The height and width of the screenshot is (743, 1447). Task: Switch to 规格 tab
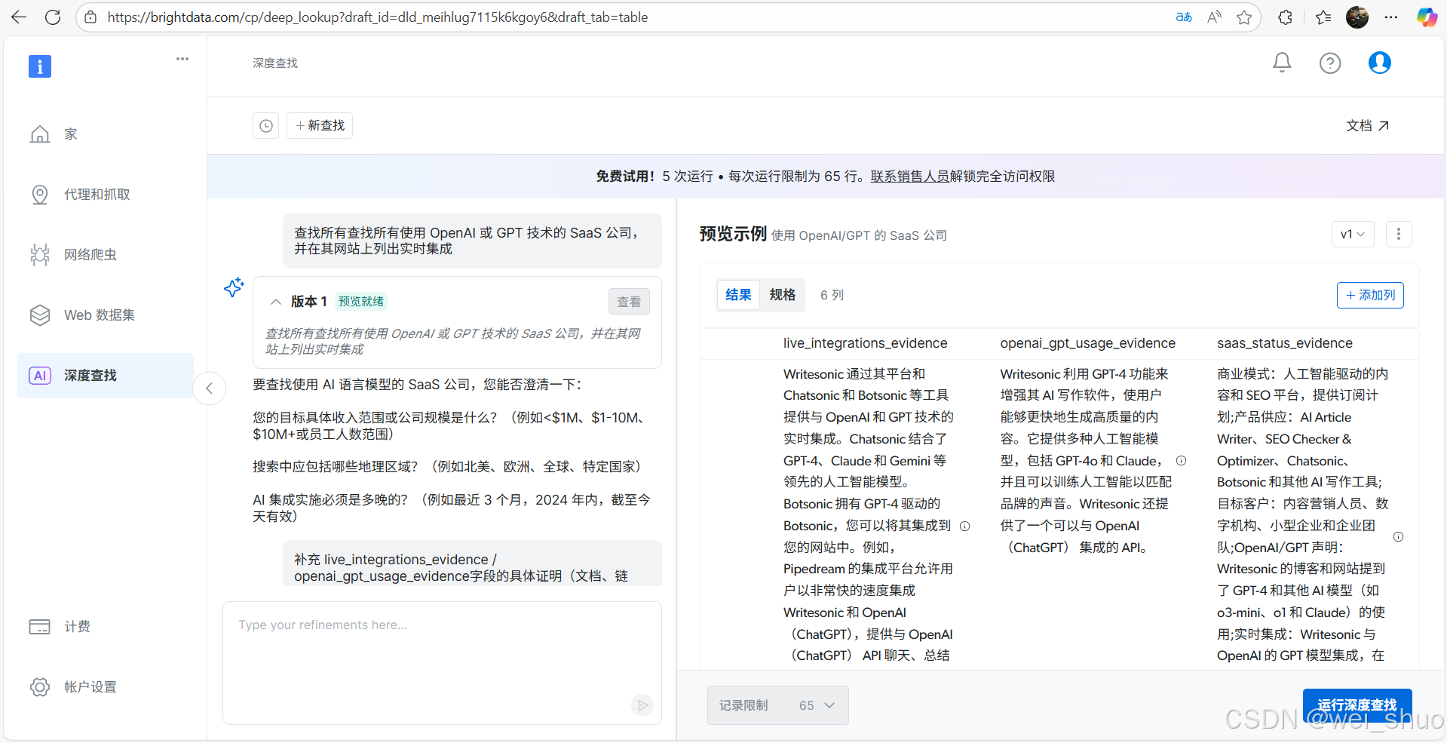coord(783,295)
